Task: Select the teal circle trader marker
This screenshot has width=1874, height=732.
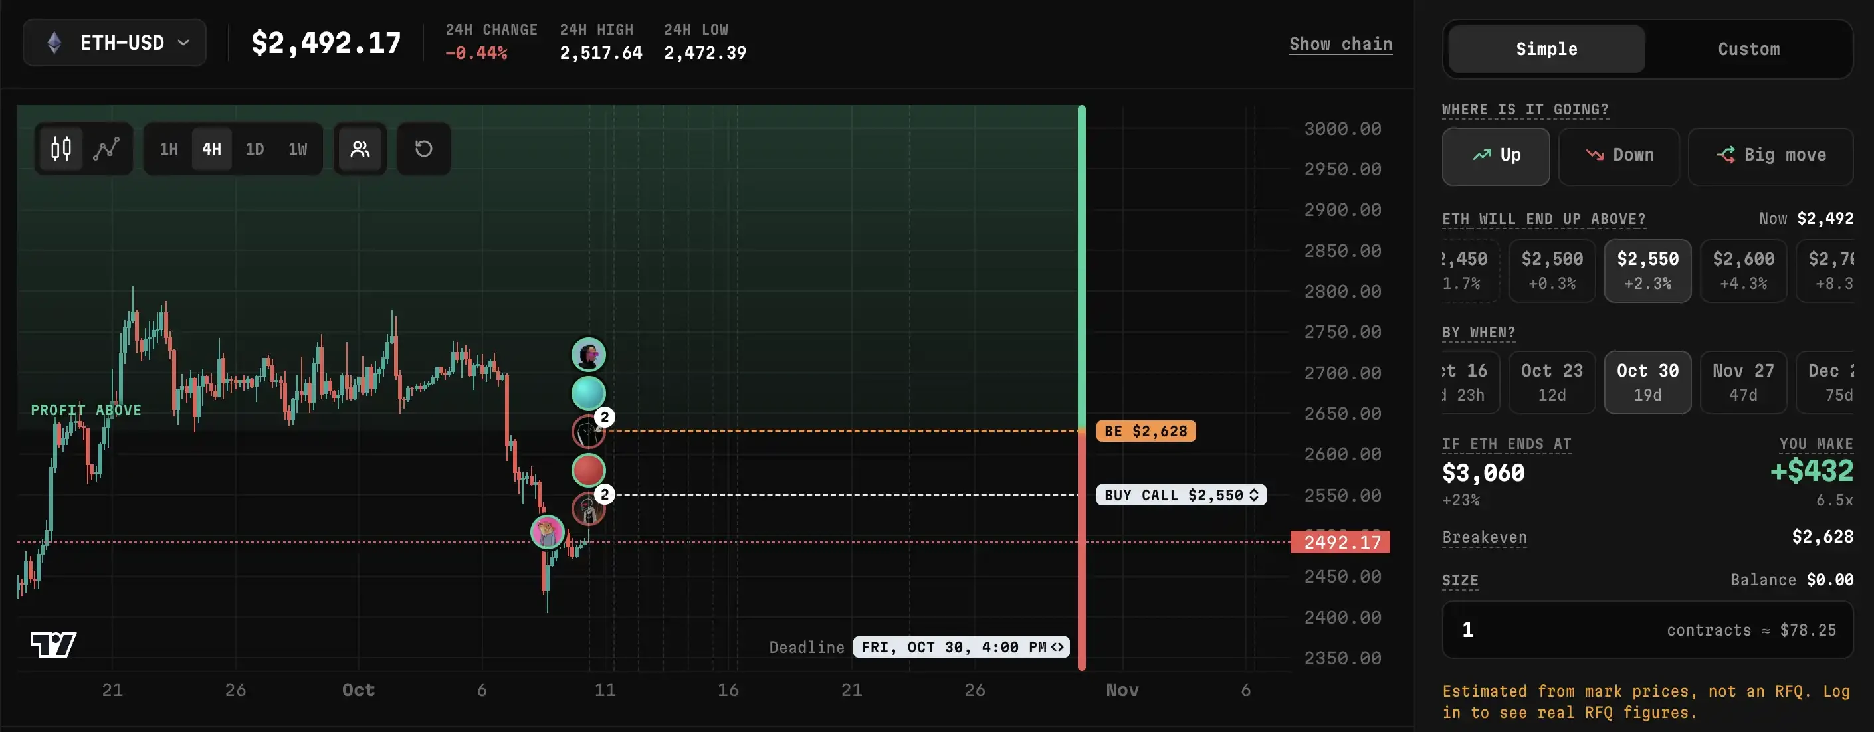Action: click(589, 393)
